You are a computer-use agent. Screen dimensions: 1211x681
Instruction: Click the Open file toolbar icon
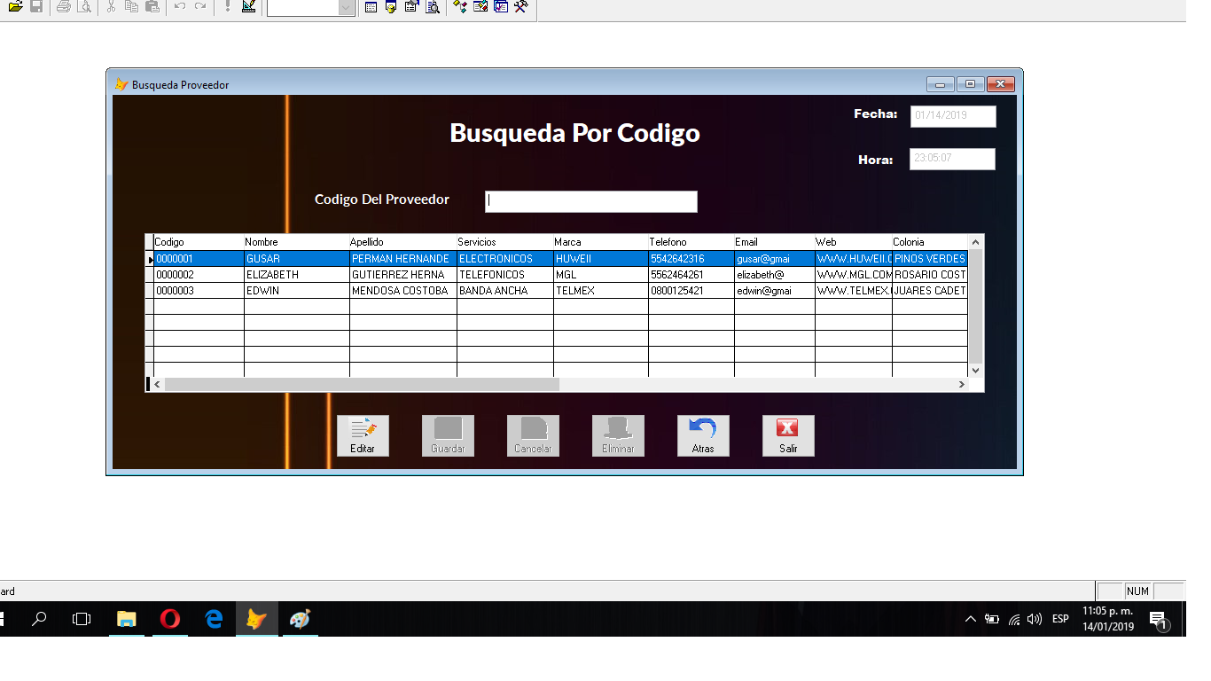point(15,6)
